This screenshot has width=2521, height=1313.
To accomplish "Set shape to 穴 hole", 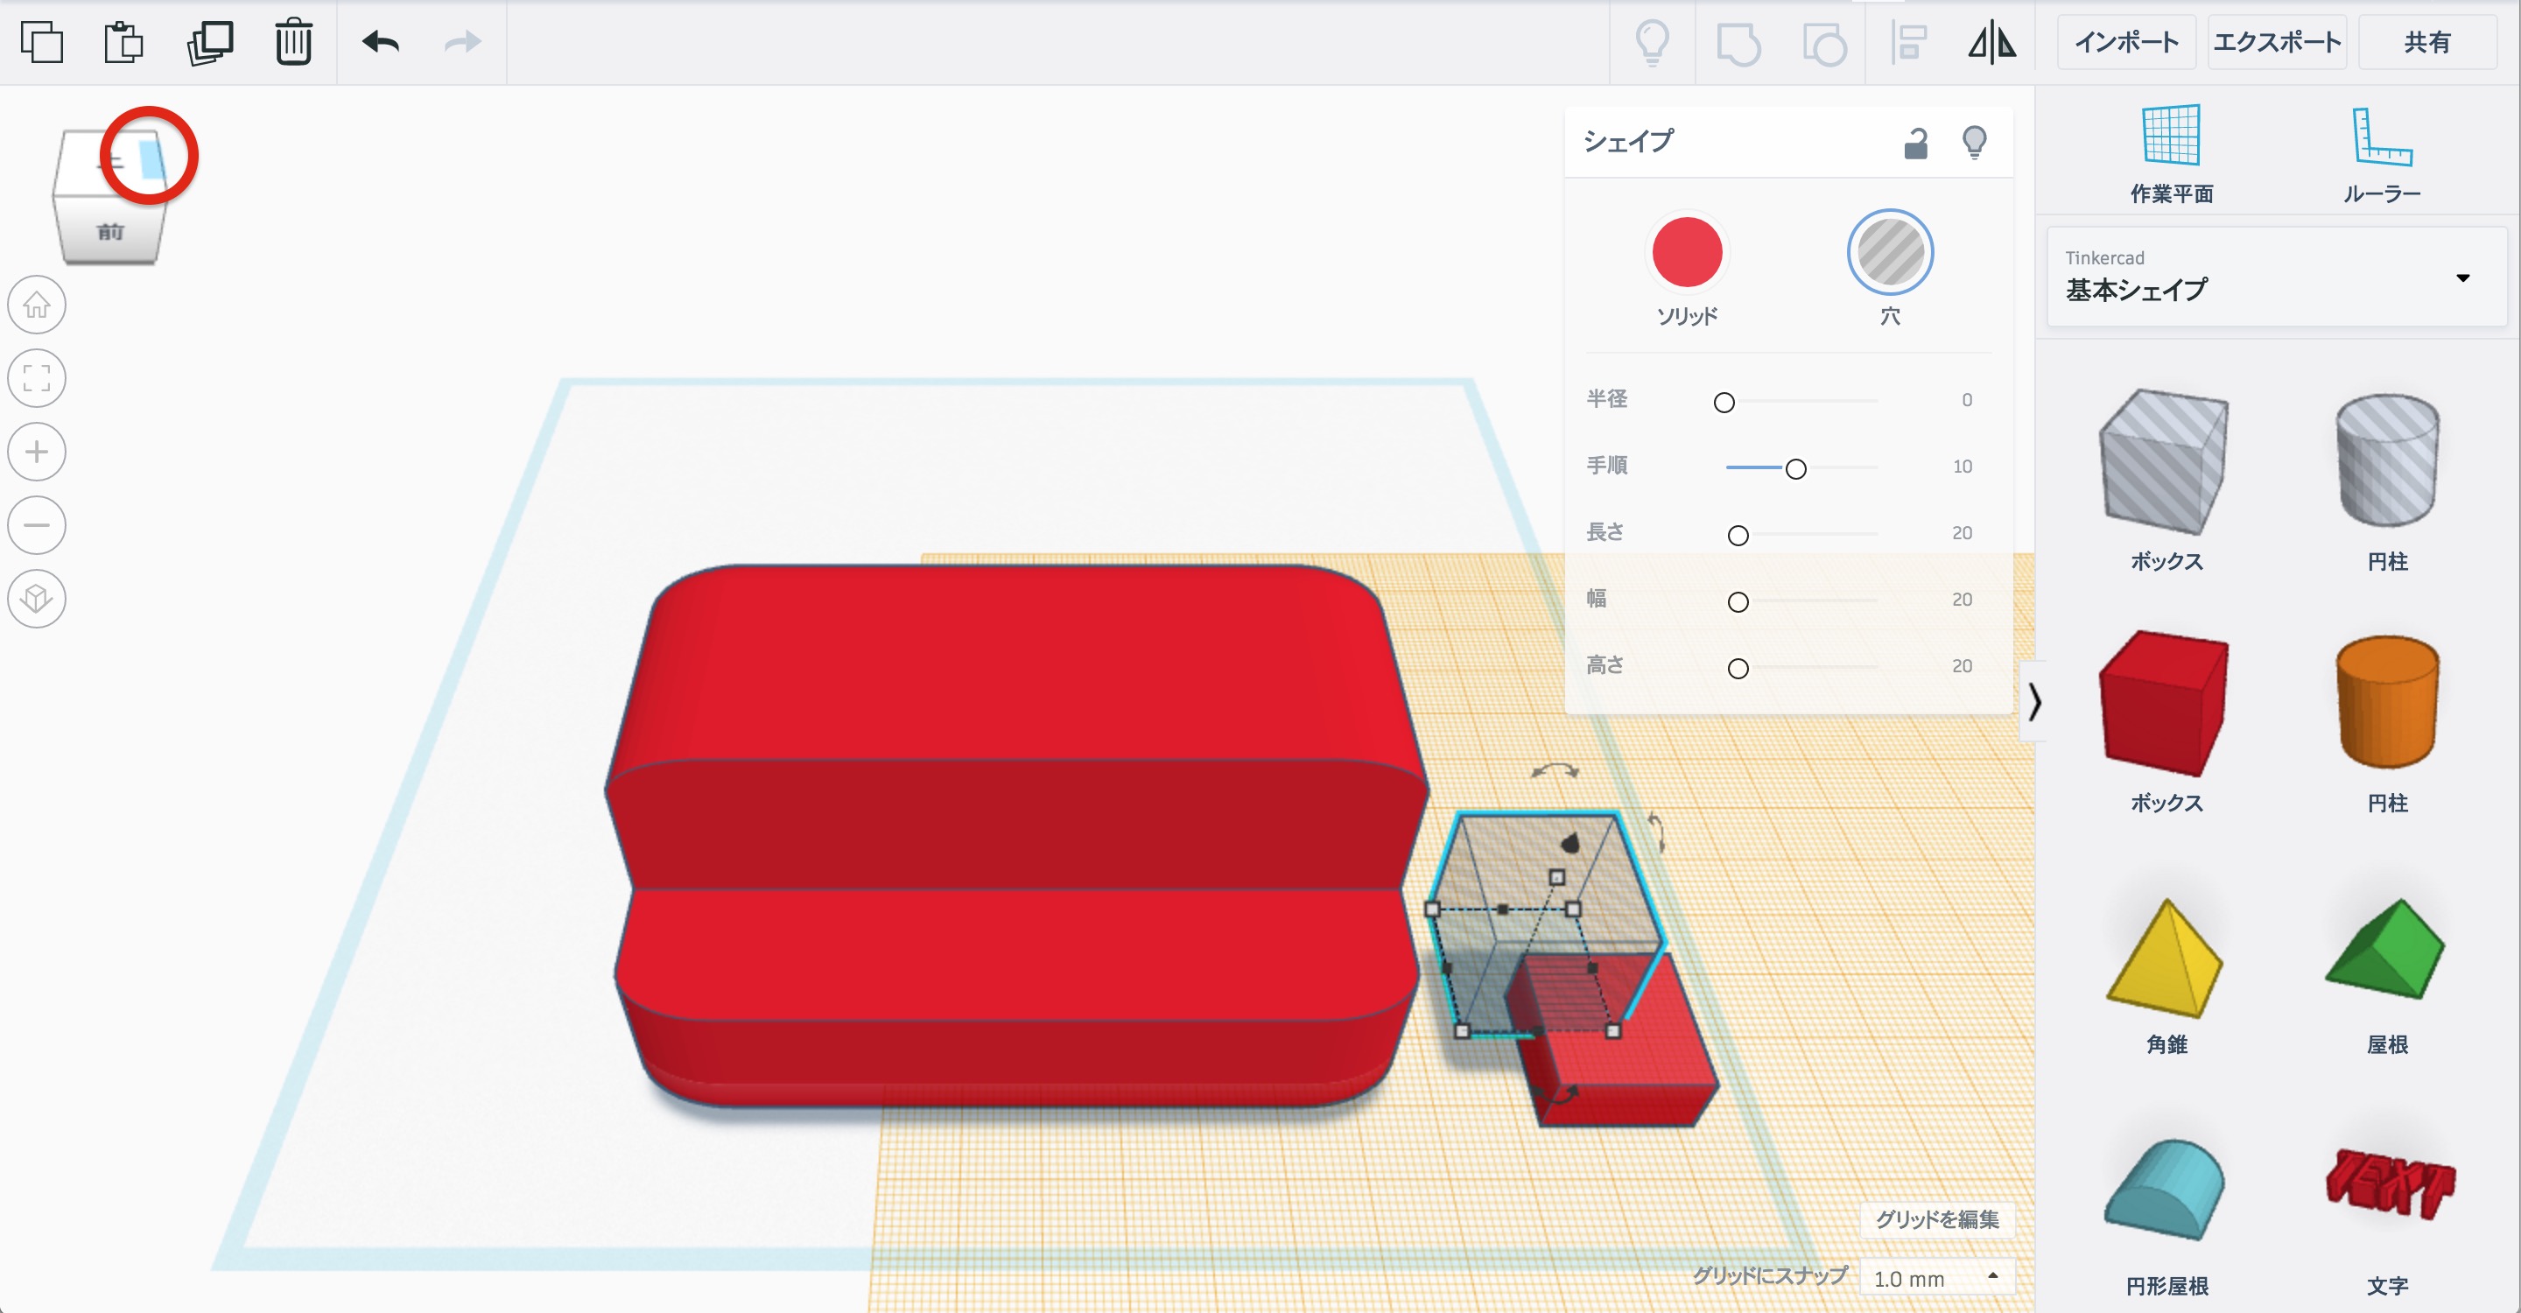I will point(1889,253).
